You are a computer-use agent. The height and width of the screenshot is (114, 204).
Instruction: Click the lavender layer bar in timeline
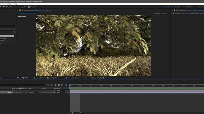pos(137,92)
